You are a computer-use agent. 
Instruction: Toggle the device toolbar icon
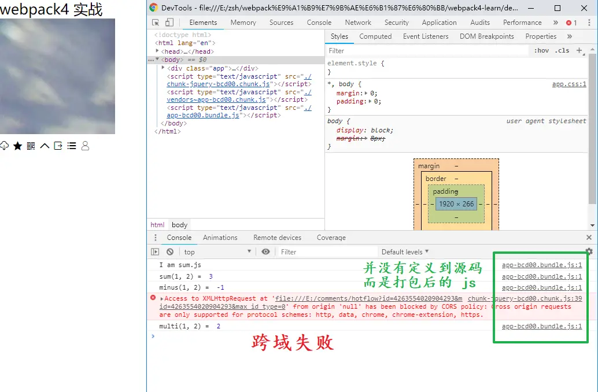169,23
